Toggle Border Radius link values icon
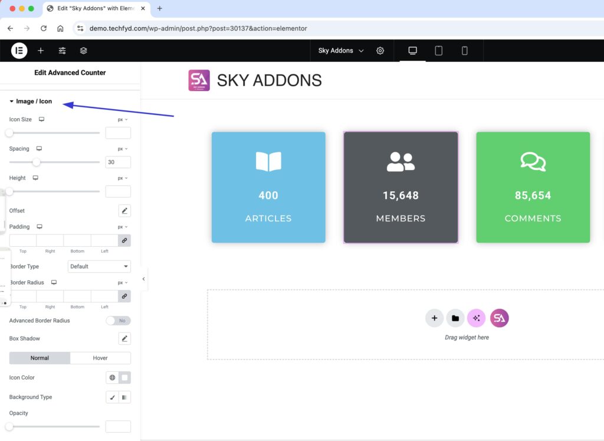The width and height of the screenshot is (604, 441). [124, 296]
